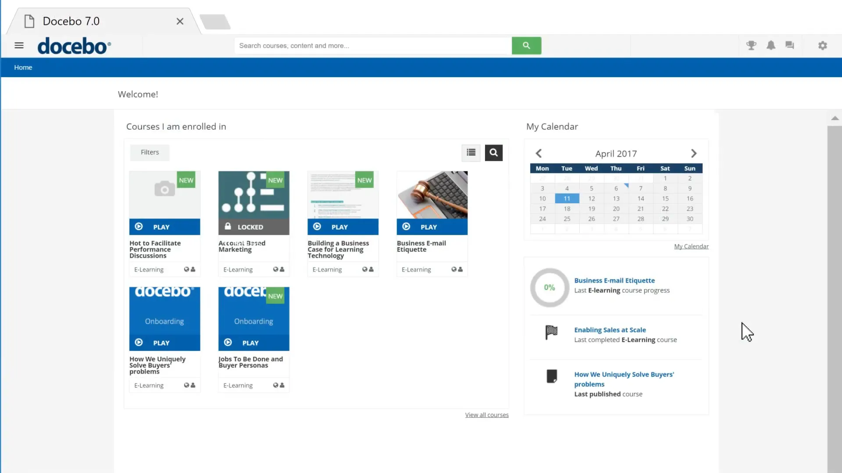Click the 0% course progress circle
842x473 pixels.
549,287
